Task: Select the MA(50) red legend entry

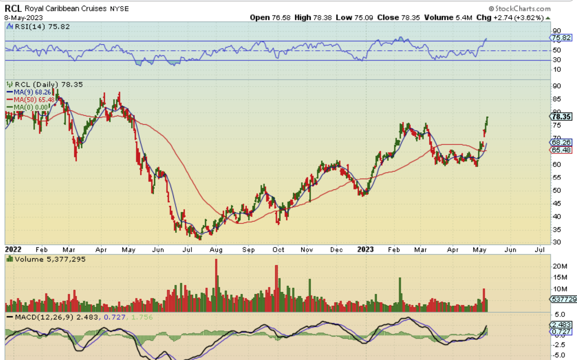Action: click(x=31, y=100)
